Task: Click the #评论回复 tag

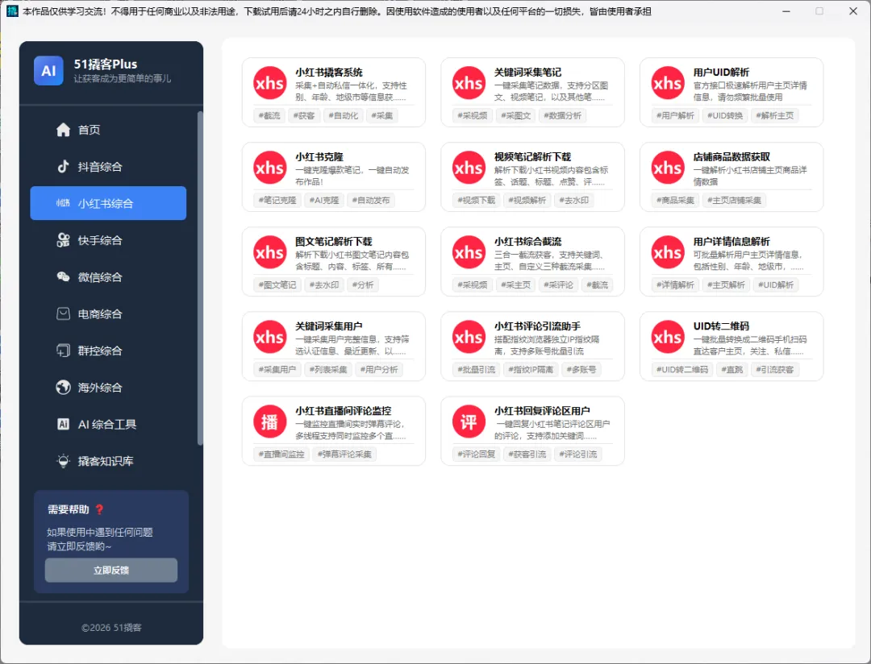Action: (476, 454)
